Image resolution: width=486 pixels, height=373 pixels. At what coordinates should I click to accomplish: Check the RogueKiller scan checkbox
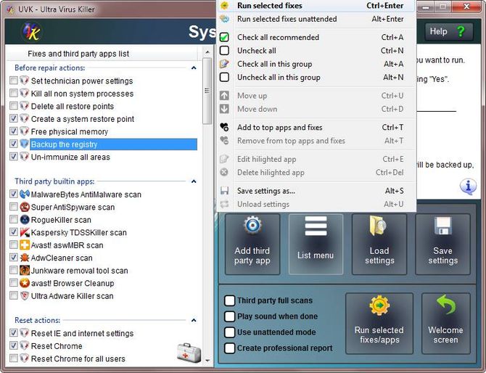coord(14,220)
